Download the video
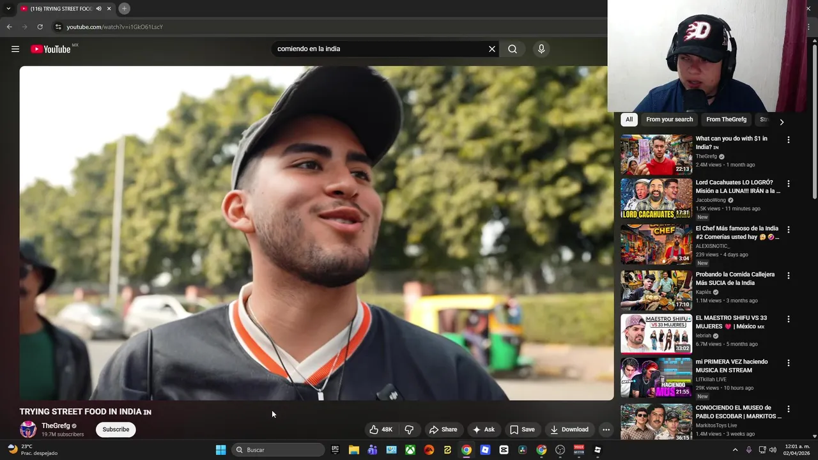 (569, 429)
